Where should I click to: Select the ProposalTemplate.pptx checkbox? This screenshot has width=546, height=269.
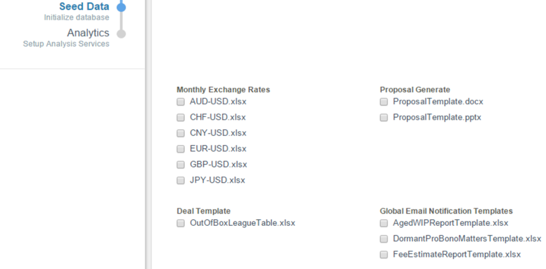(383, 118)
